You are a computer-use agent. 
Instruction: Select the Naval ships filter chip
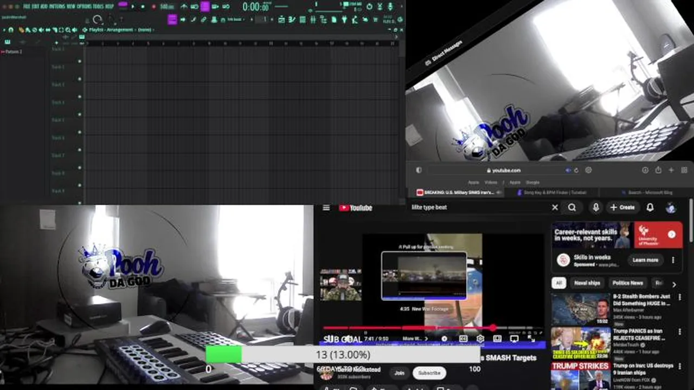(587, 283)
